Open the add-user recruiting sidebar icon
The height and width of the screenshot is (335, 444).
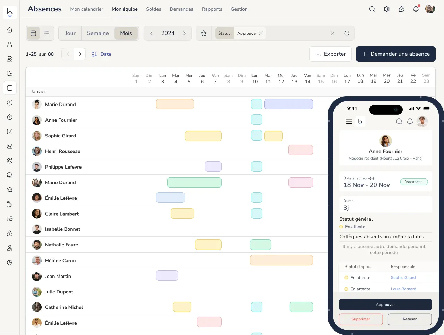(10, 248)
